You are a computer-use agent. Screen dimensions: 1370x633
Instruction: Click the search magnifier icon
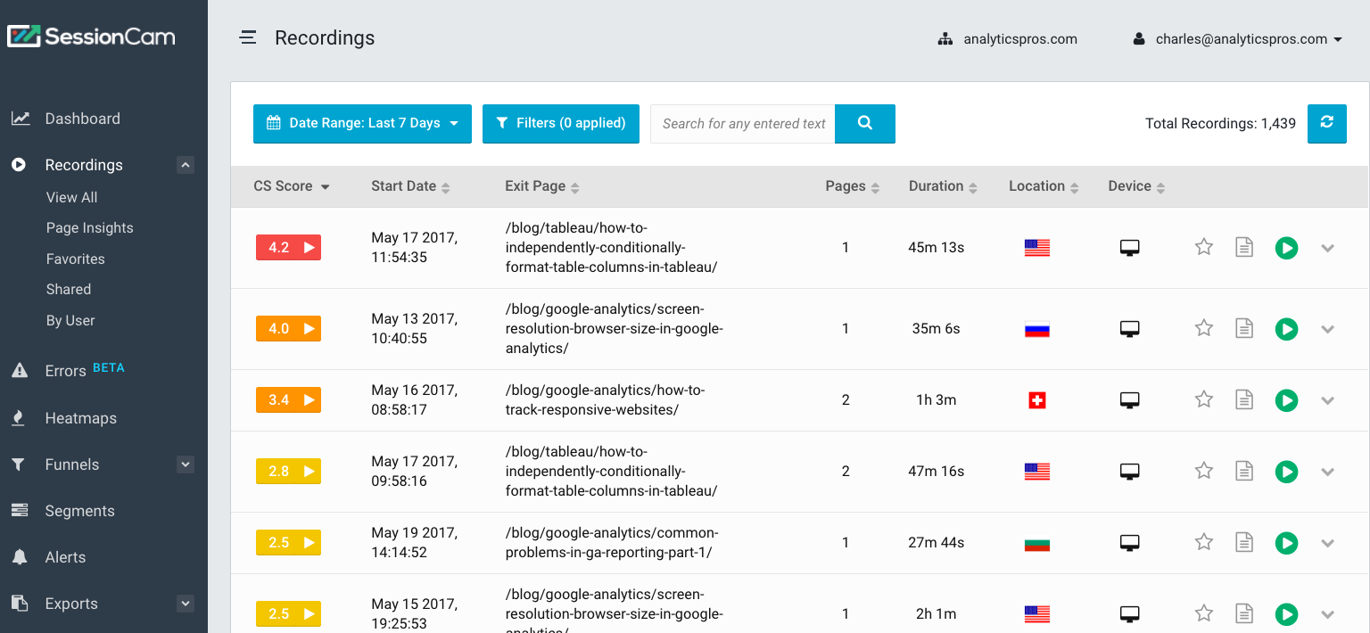pos(863,124)
